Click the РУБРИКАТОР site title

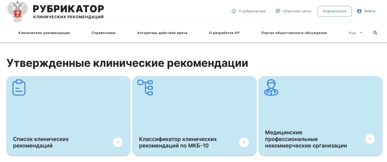68,9
